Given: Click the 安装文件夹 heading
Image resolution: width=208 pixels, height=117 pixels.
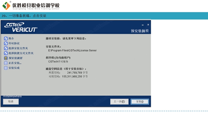Looking at the screenshot, I should [53, 47].
